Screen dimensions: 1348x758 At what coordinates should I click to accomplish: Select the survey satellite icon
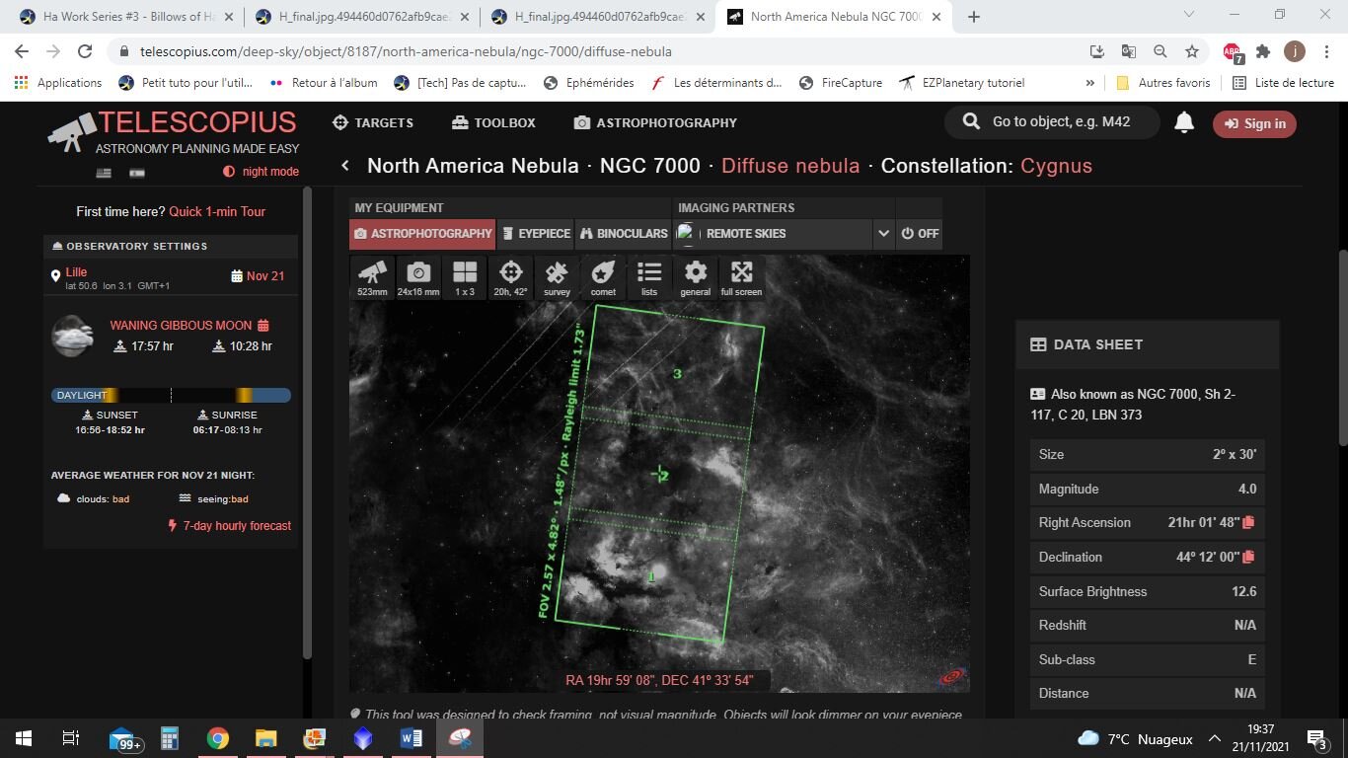tap(557, 277)
